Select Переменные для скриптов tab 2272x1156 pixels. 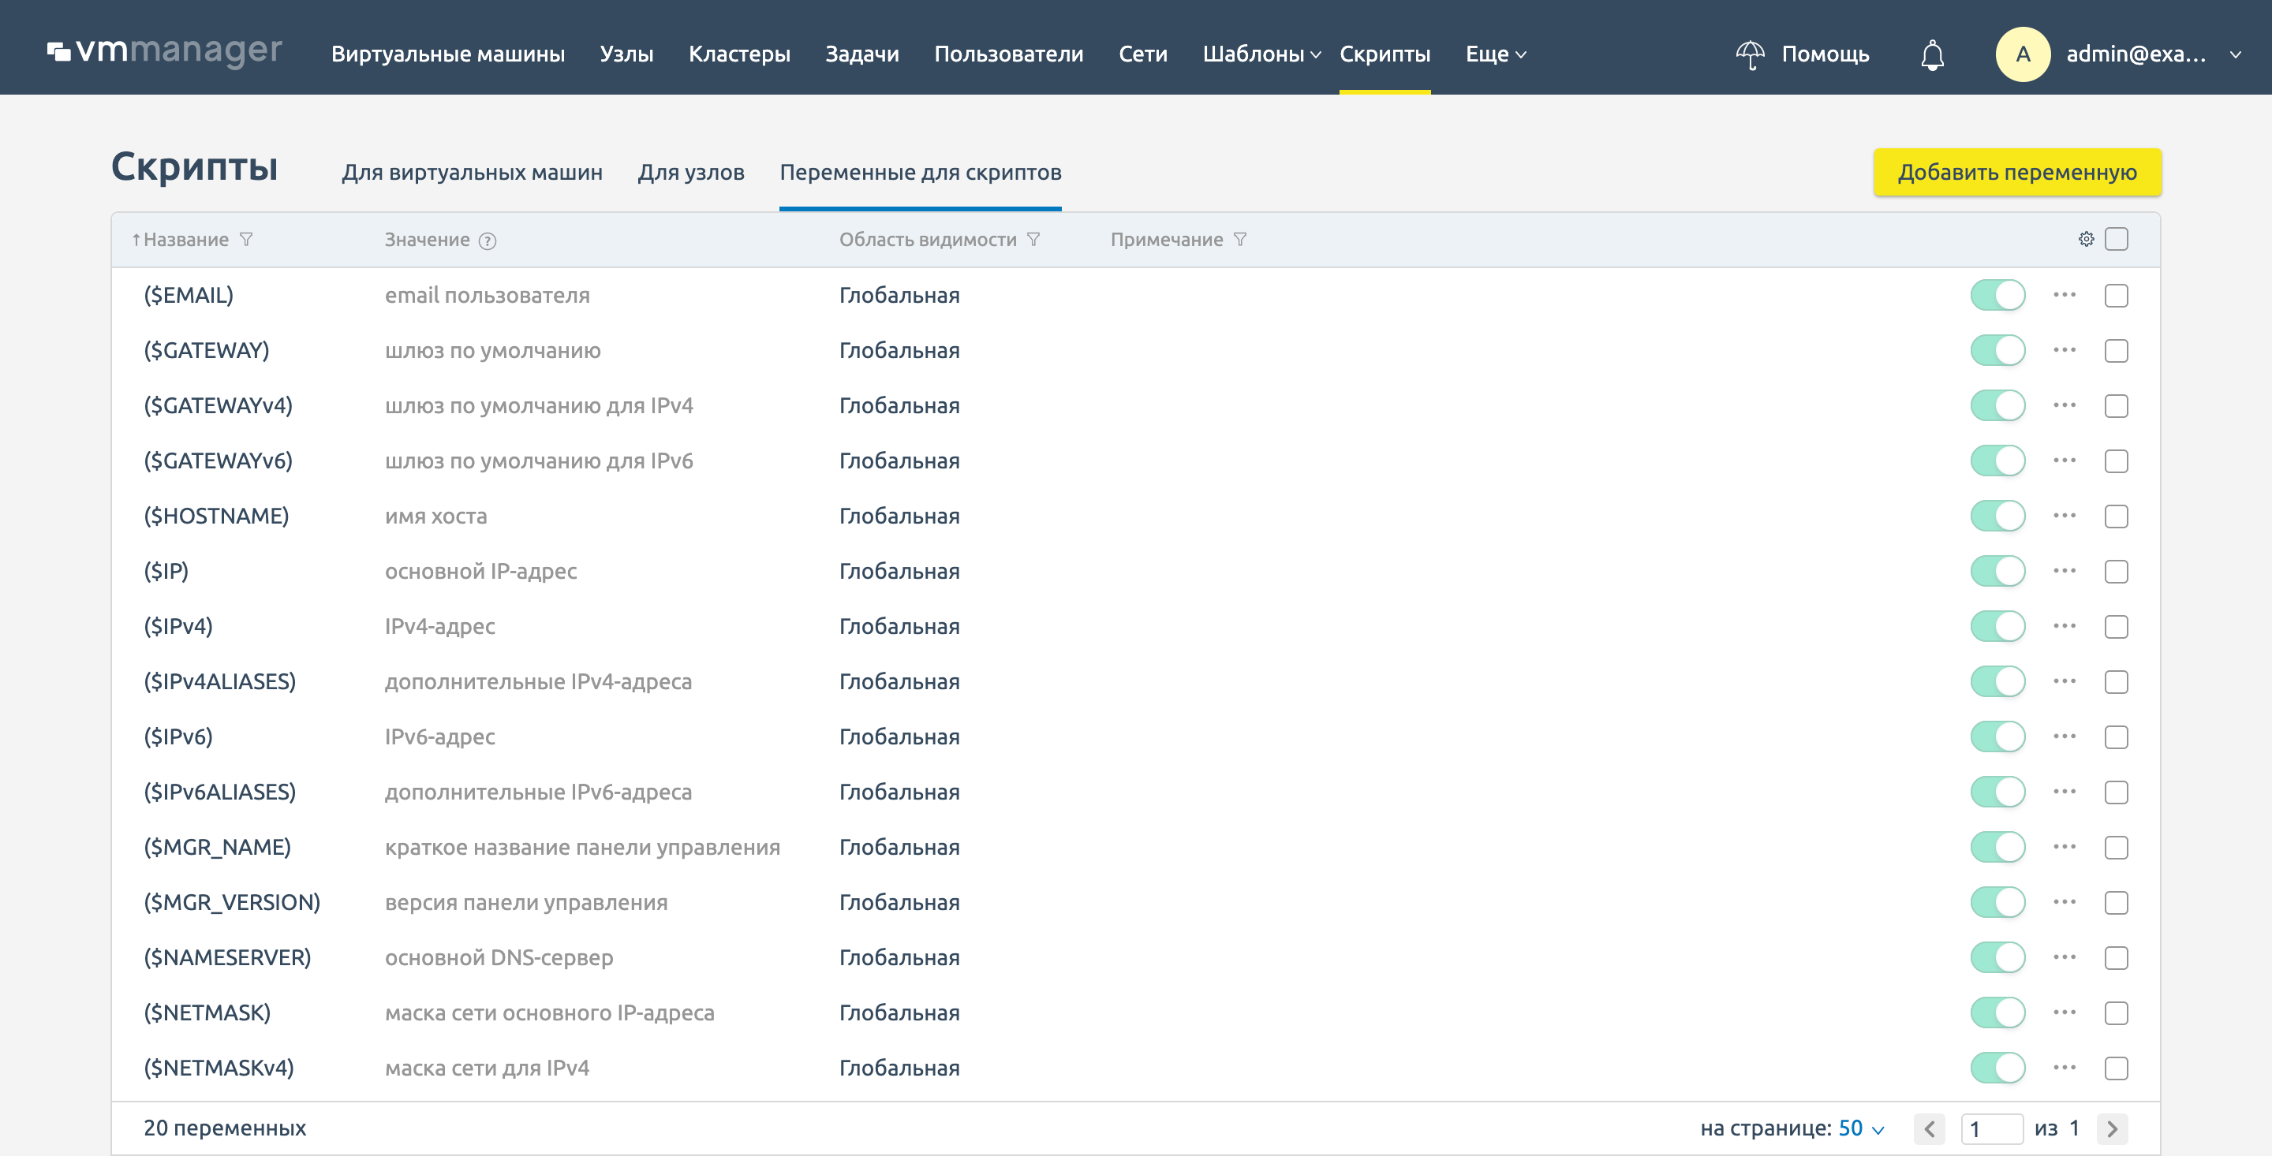click(x=920, y=172)
